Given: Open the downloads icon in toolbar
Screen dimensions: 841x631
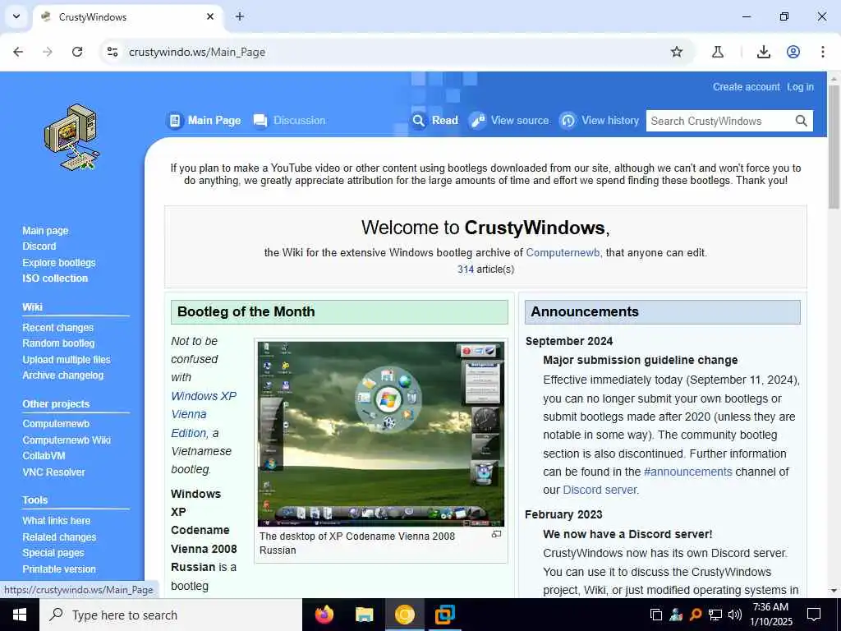Looking at the screenshot, I should [x=764, y=52].
